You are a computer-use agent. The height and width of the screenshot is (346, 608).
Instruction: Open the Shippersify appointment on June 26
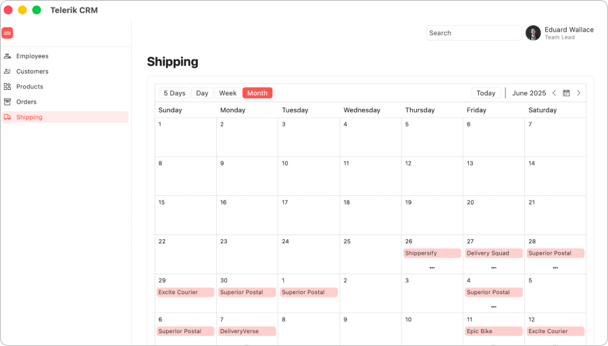pos(432,253)
